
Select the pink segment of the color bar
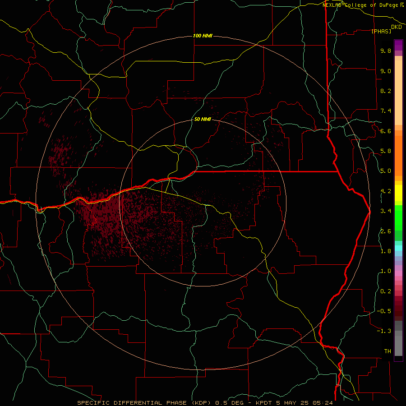398,273
